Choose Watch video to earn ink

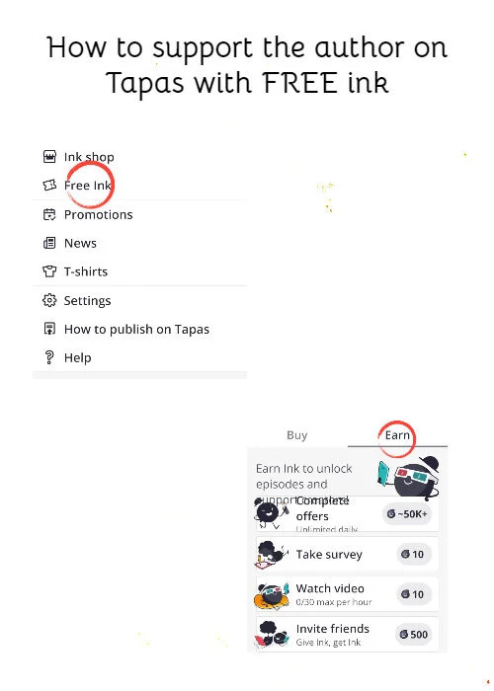point(347,594)
